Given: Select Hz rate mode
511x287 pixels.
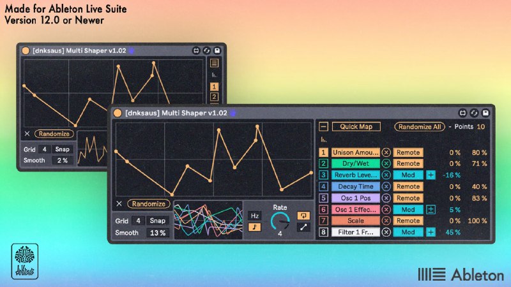Looking at the screenshot, I should click(254, 216).
